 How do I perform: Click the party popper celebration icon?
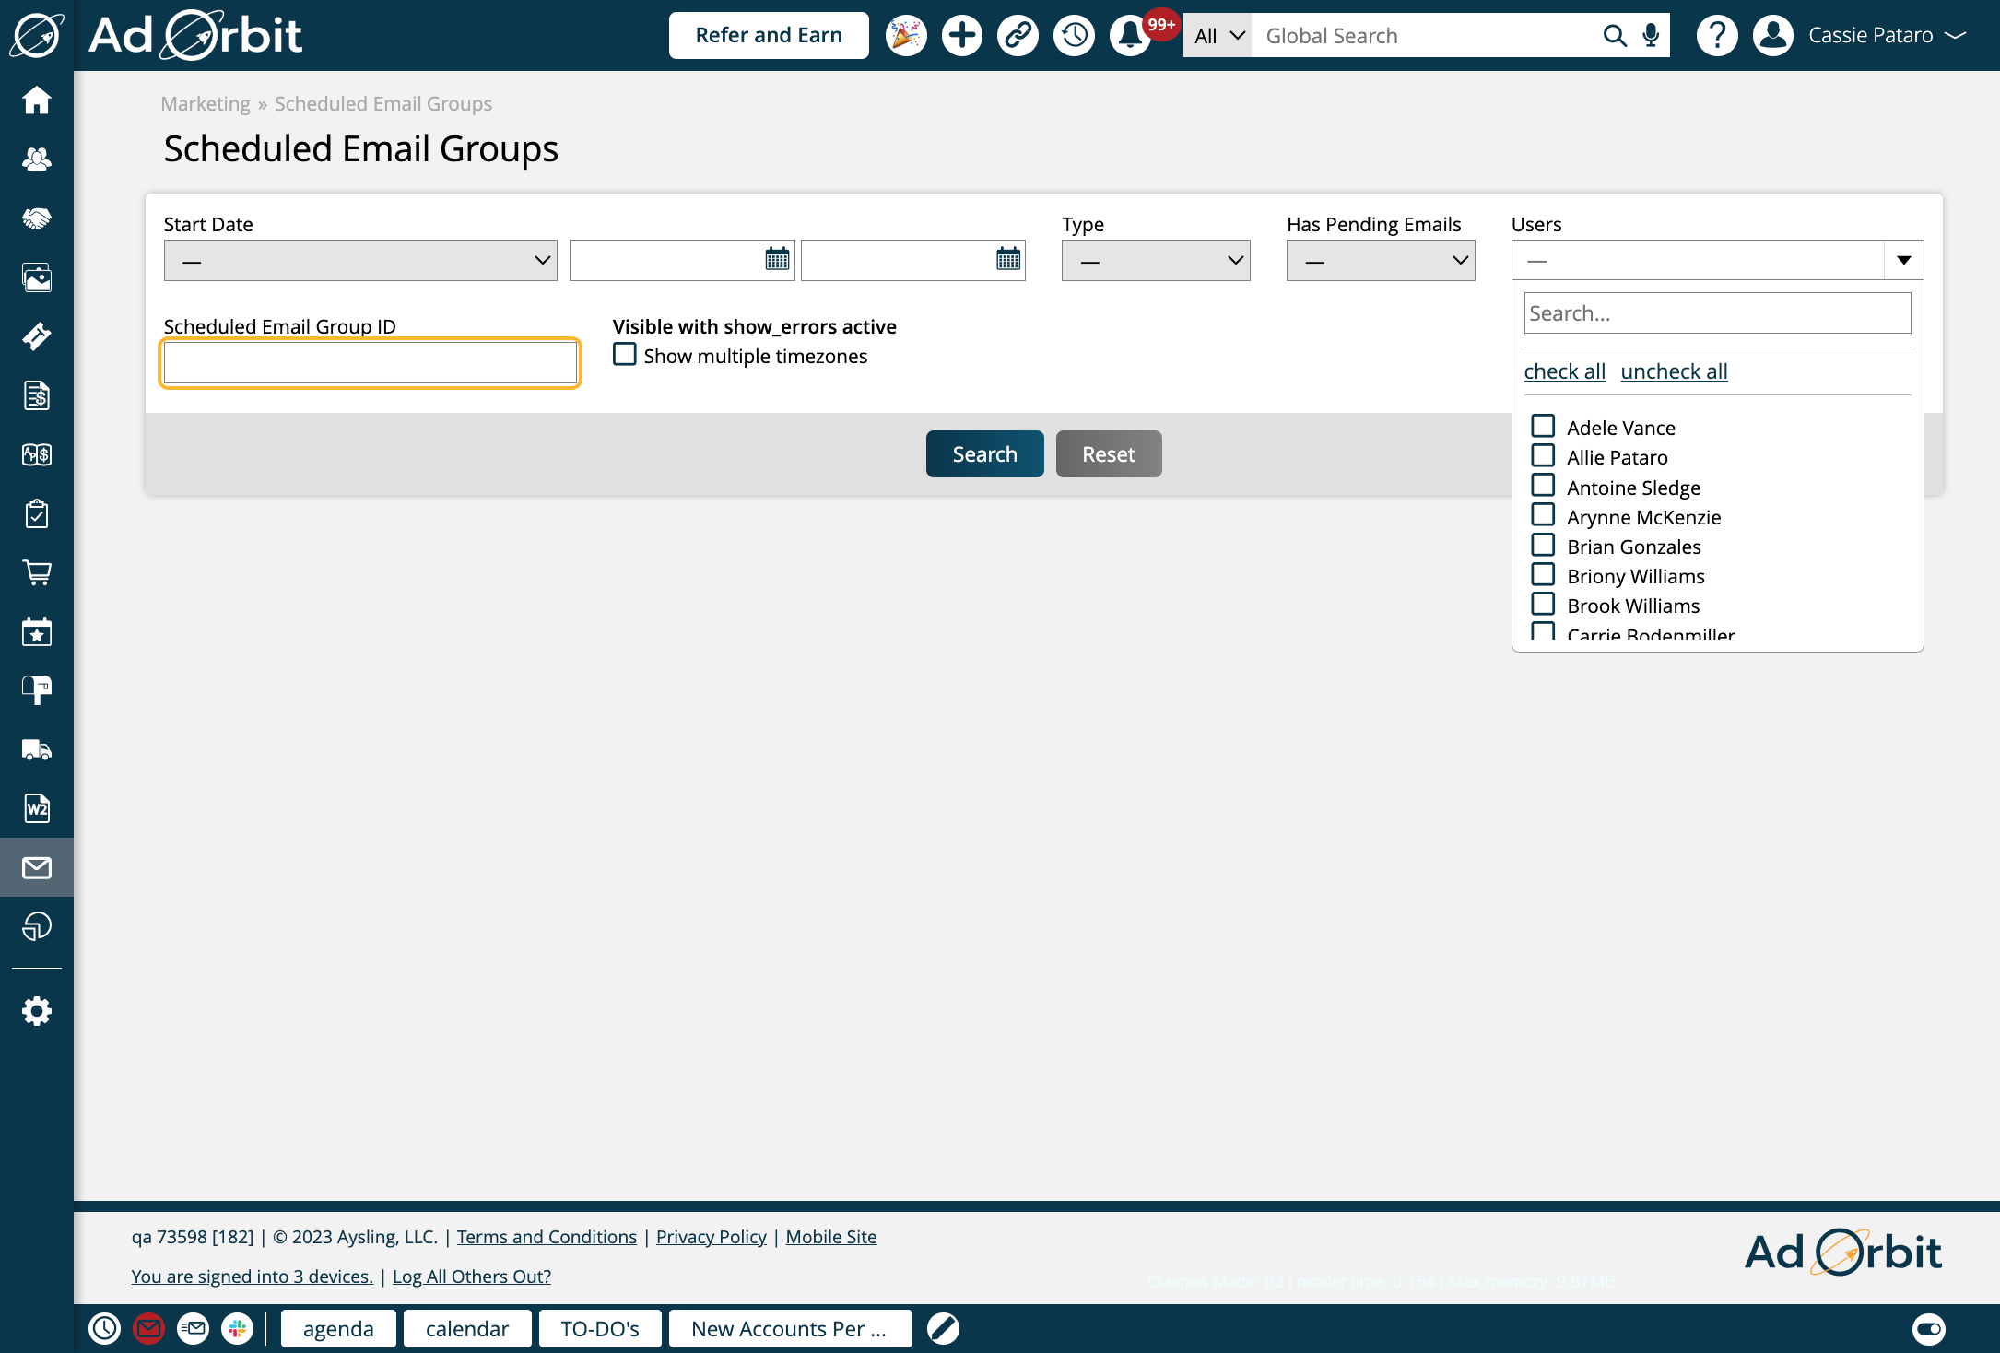coord(906,36)
